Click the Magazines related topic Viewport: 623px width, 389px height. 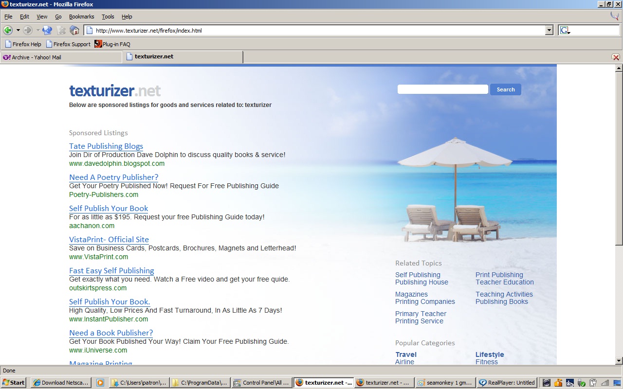(411, 294)
